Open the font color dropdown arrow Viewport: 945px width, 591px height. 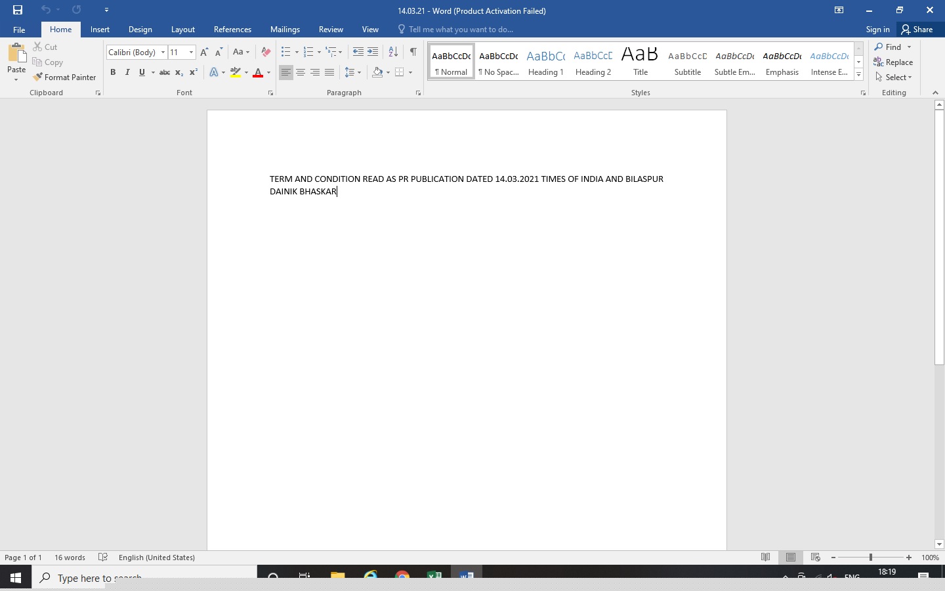tap(268, 72)
